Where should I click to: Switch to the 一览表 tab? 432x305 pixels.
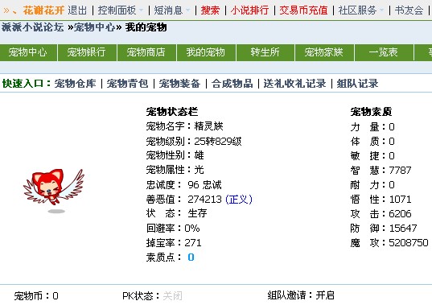coord(384,52)
